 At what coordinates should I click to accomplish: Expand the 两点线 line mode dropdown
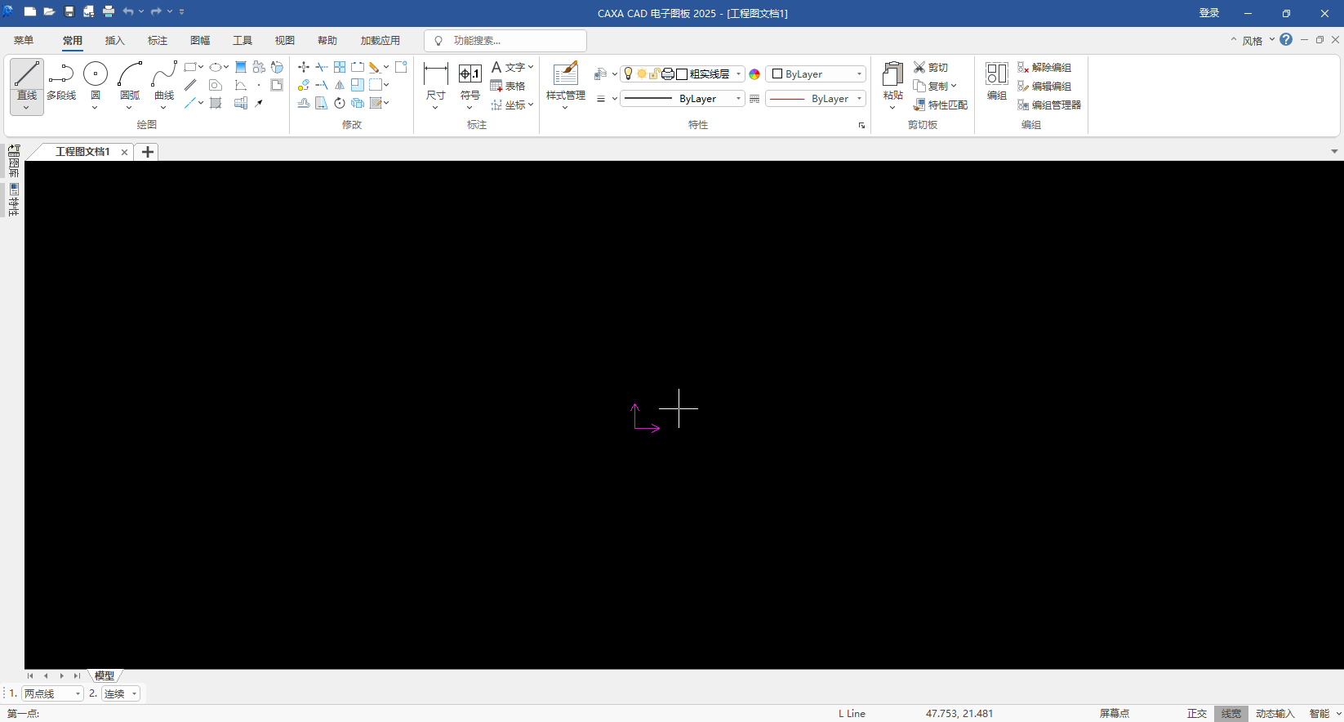click(x=78, y=694)
